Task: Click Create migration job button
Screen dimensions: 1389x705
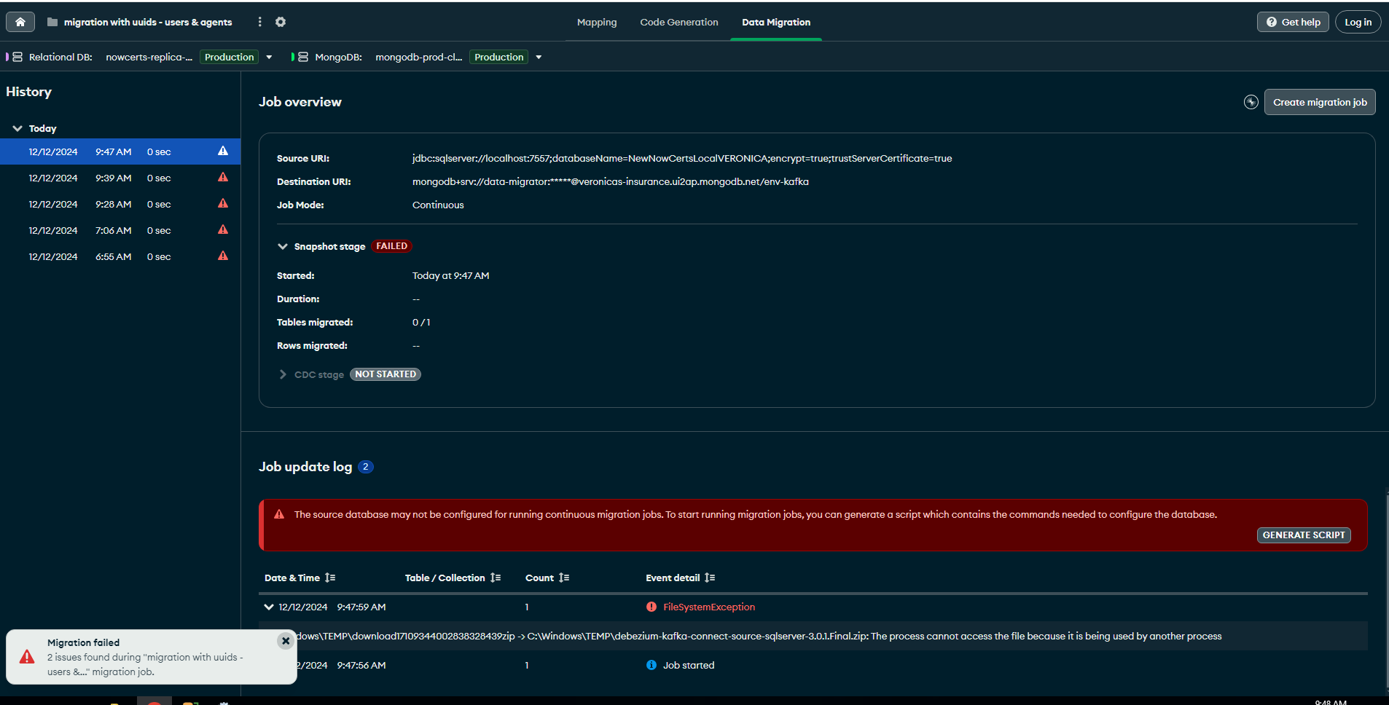Action: click(1319, 102)
